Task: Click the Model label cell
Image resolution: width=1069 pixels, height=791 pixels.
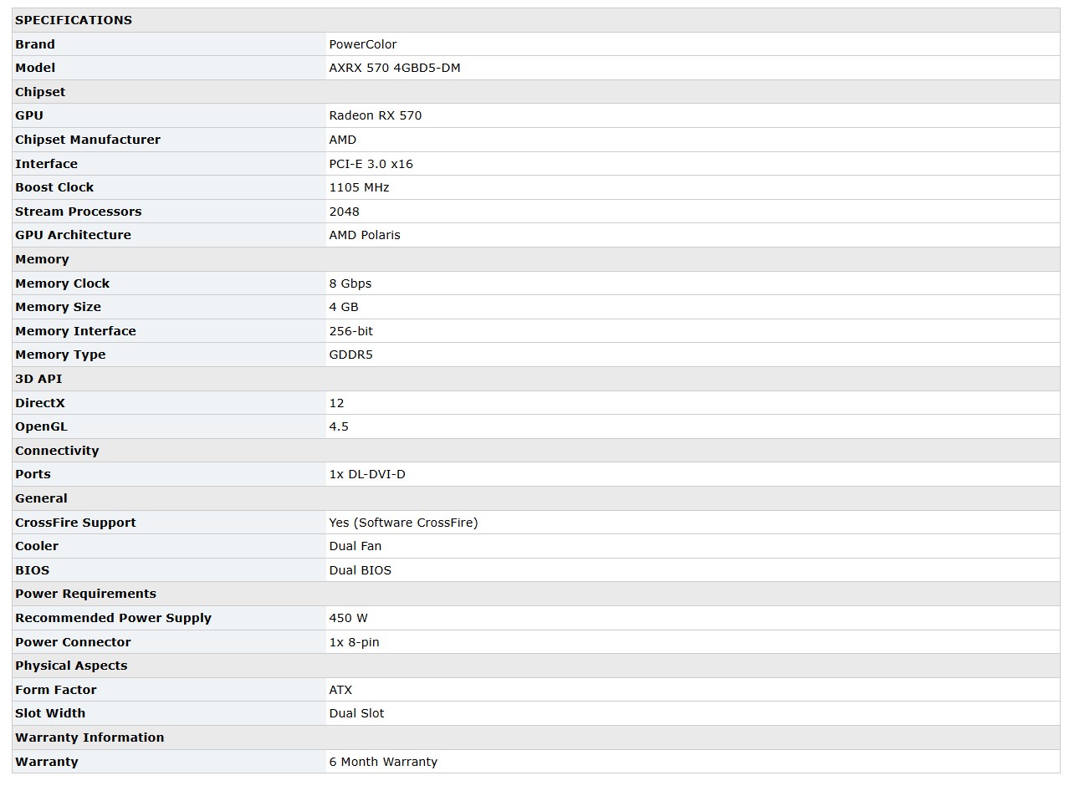Action: coord(169,68)
